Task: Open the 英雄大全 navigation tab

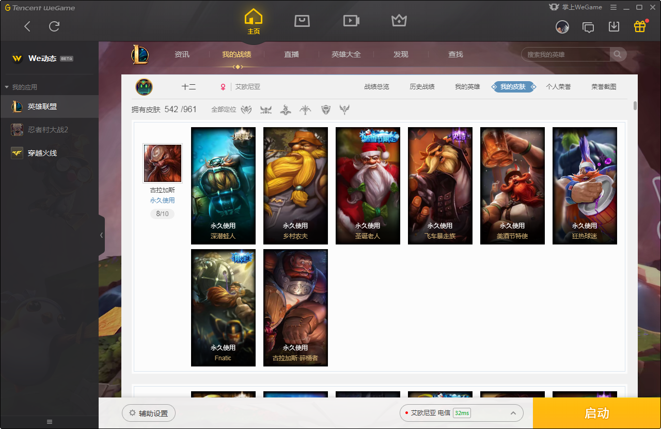Action: coord(346,54)
